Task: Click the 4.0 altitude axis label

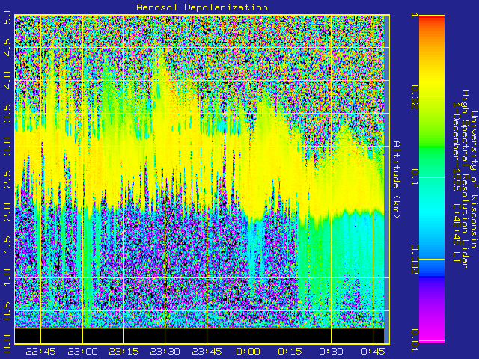Action: pos(7,80)
